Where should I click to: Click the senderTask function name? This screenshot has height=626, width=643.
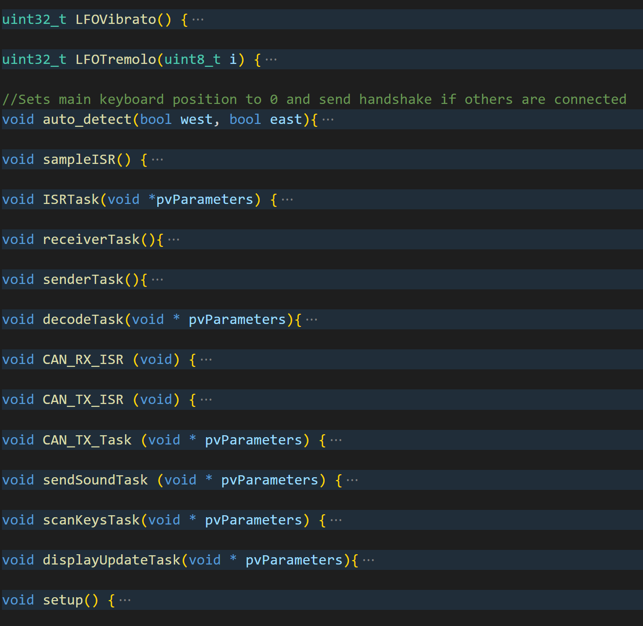pyautogui.click(x=83, y=280)
